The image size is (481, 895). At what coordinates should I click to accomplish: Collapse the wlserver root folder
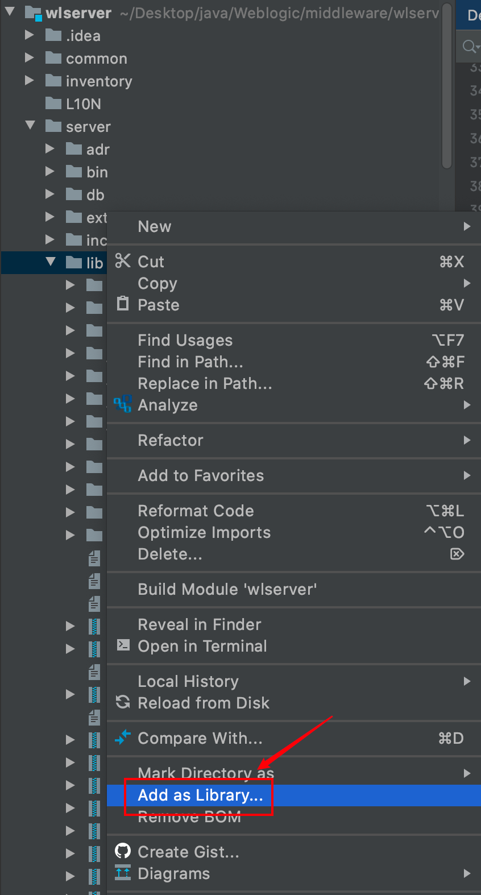click(10, 11)
